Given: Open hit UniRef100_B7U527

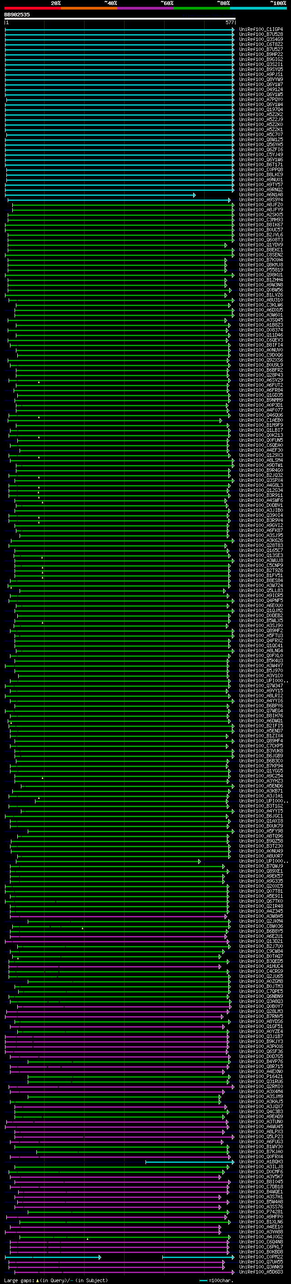Looking at the screenshot, I should (261, 49).
